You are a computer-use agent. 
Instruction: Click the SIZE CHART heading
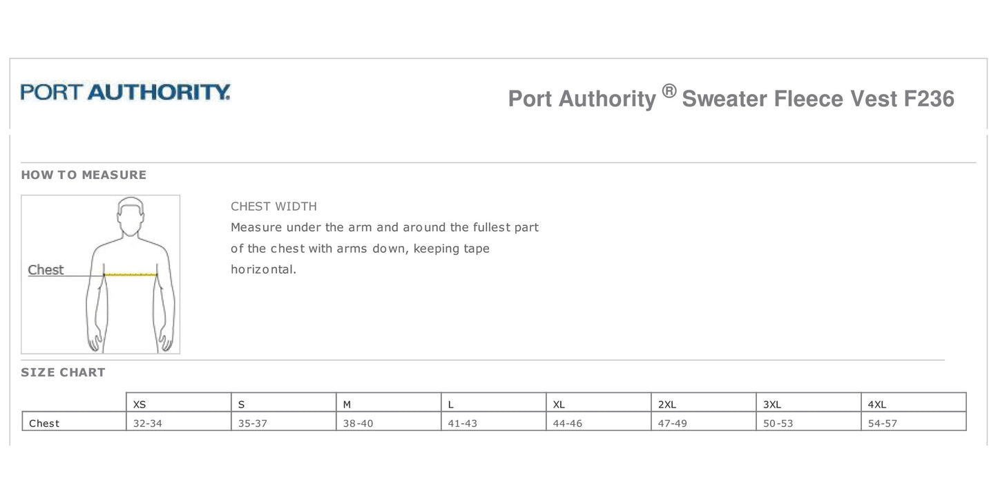pyautogui.click(x=63, y=372)
